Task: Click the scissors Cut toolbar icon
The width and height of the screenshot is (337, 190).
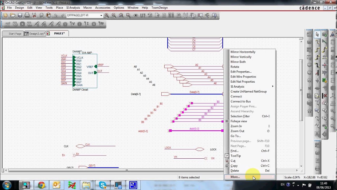Action: (34, 15)
